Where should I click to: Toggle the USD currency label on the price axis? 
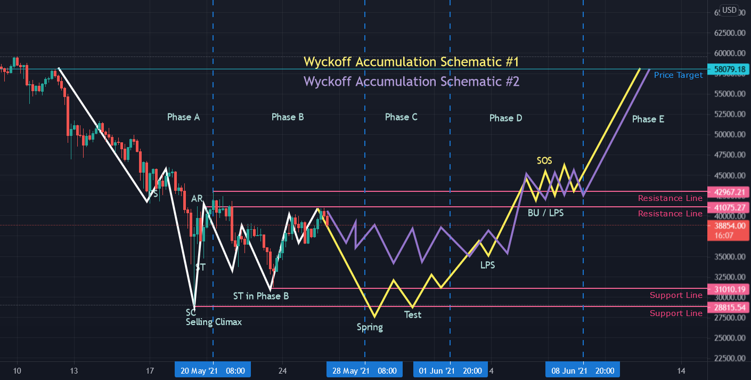point(730,10)
